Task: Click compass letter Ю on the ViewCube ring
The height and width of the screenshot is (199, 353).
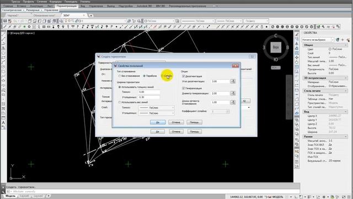Action: click(276, 60)
